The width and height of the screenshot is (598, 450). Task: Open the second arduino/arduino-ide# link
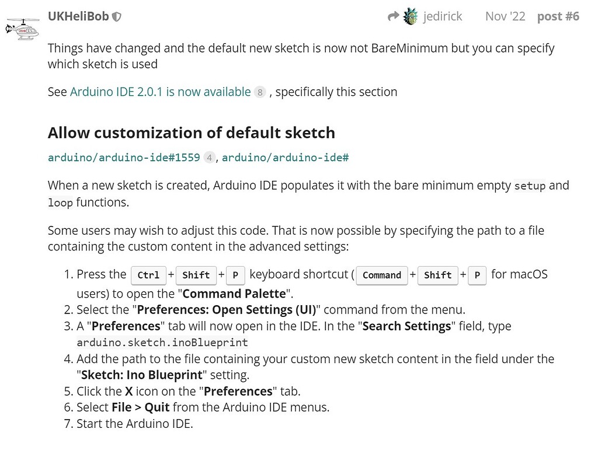coord(285,158)
